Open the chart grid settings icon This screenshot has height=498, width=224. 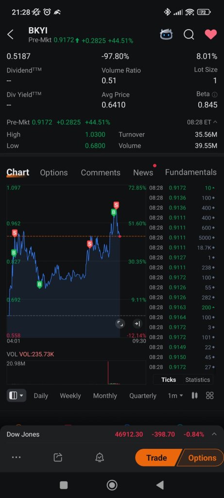click(x=210, y=395)
